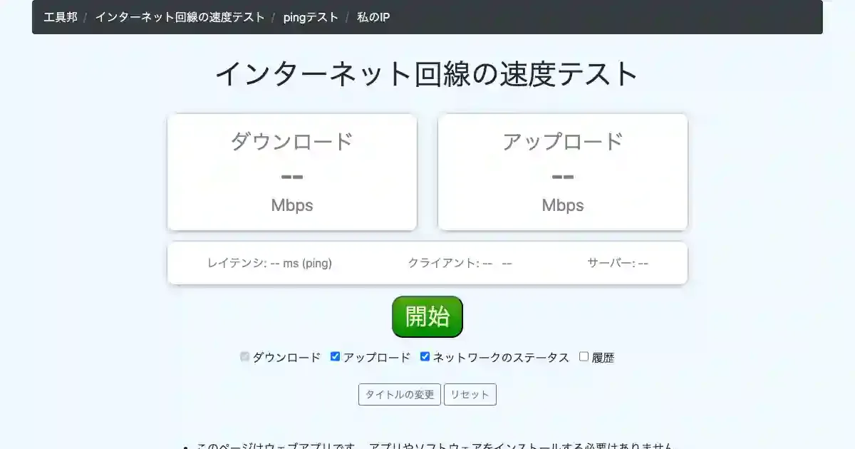855x449 pixels.
Task: Toggle the greyed-out ダウンロード checkbox
Action: coord(245,357)
